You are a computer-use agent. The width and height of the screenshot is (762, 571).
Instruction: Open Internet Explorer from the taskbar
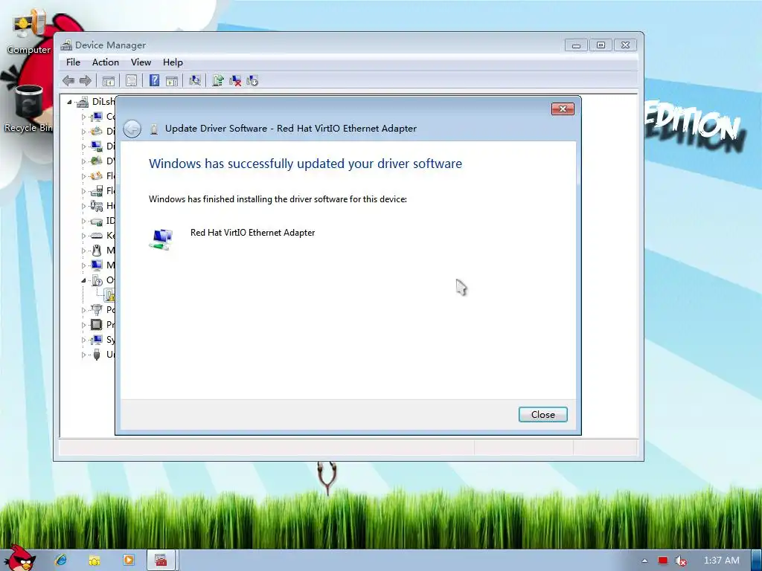[61, 560]
